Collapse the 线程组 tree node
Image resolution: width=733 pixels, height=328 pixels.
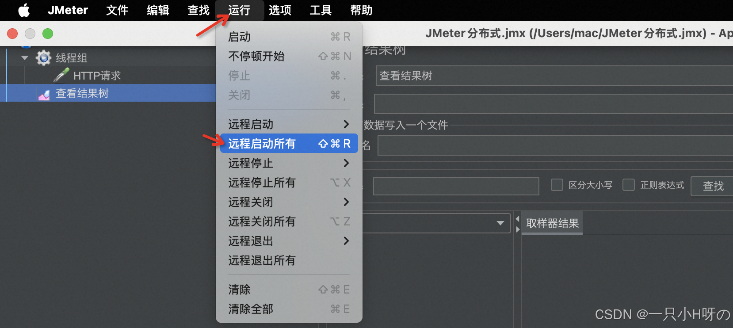(x=25, y=58)
